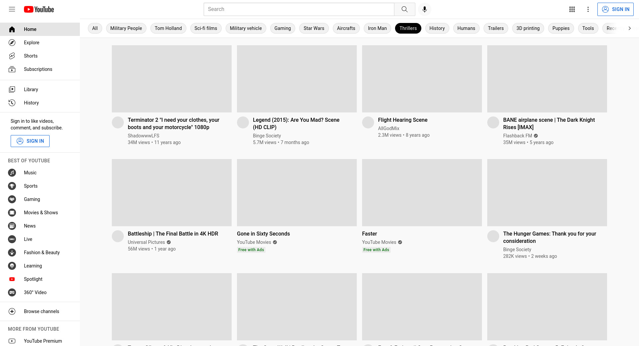Select the Puppies chip
The height and width of the screenshot is (346, 639).
561,28
